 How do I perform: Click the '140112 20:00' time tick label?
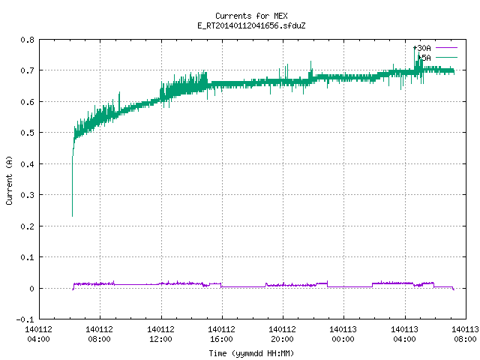click(282, 334)
